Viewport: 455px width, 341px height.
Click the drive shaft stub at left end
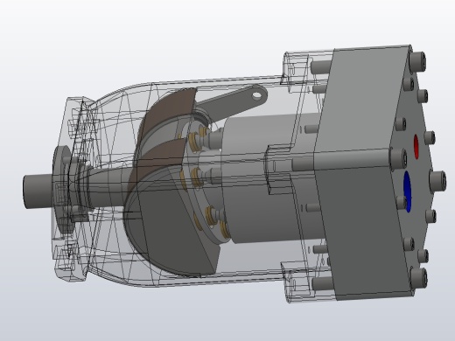tap(38, 191)
